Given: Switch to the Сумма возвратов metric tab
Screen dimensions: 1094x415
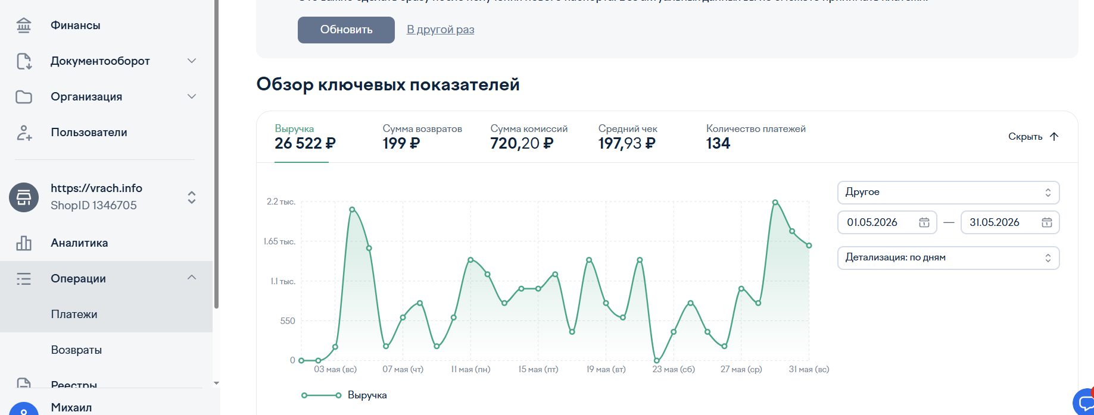Looking at the screenshot, I should 422,137.
